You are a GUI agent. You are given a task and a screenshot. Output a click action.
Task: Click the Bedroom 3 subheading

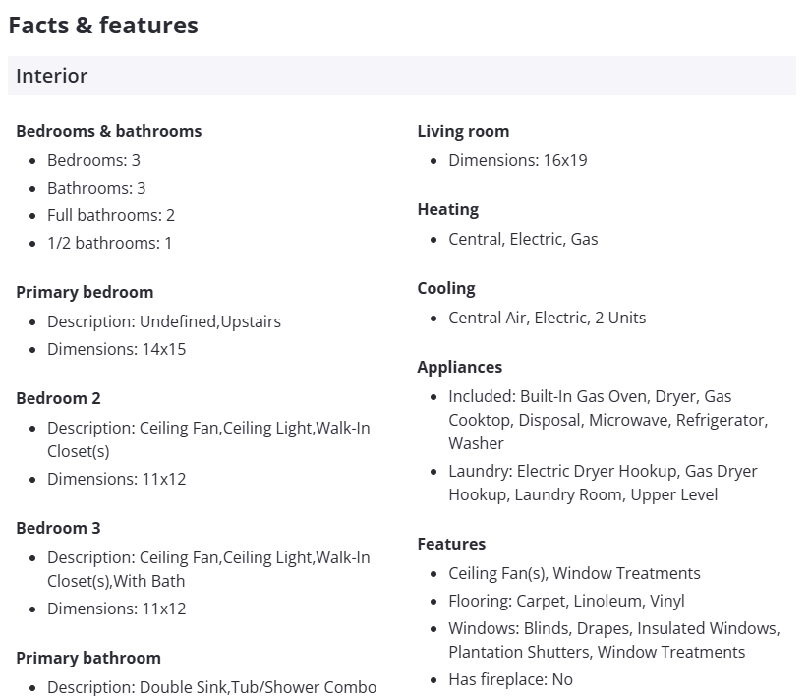pos(58,528)
